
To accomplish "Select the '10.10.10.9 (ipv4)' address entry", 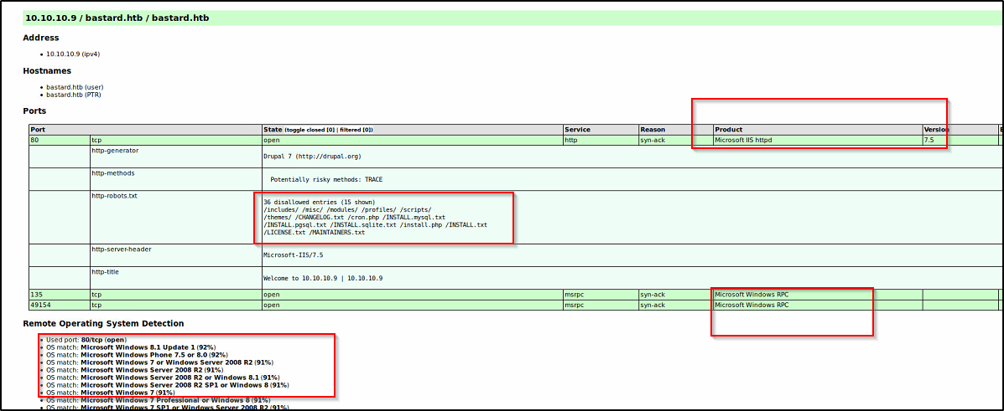I will click(x=73, y=54).
